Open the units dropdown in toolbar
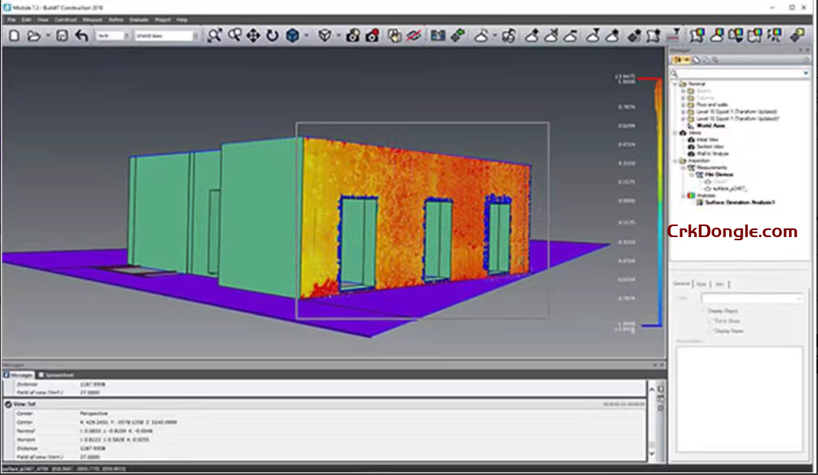 pyautogui.click(x=112, y=35)
